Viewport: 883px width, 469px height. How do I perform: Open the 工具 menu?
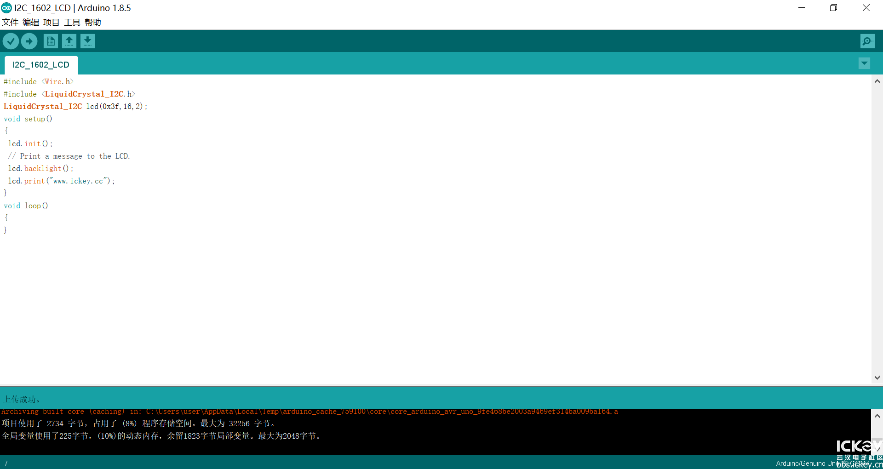[72, 22]
